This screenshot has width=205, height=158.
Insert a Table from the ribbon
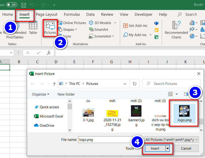coord(33,28)
